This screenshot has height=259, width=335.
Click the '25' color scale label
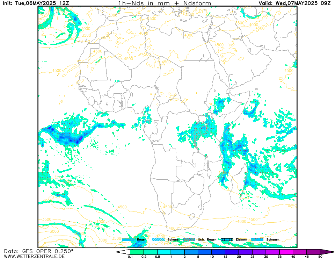pos(252,257)
